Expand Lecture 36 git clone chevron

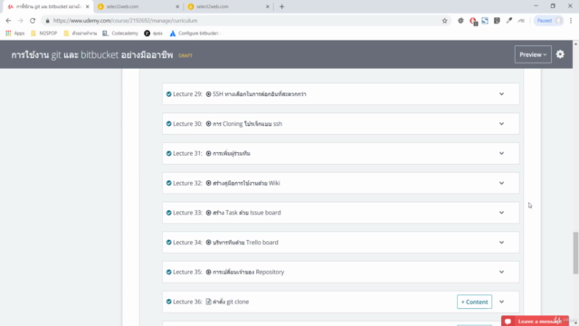[x=501, y=302]
